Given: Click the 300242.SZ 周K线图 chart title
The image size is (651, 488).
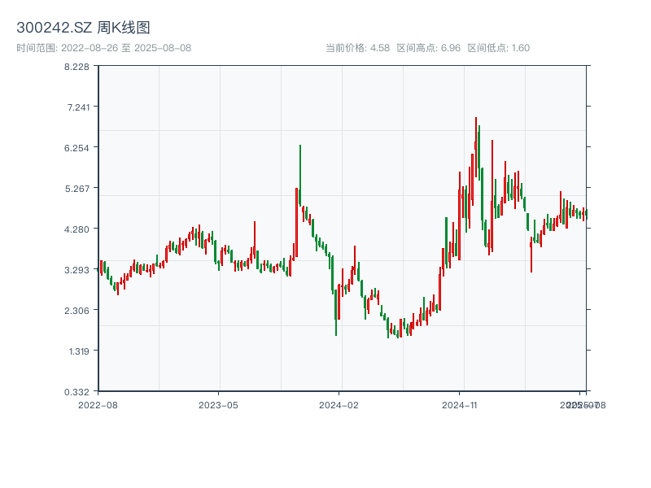Looking at the screenshot, I should 83,28.
